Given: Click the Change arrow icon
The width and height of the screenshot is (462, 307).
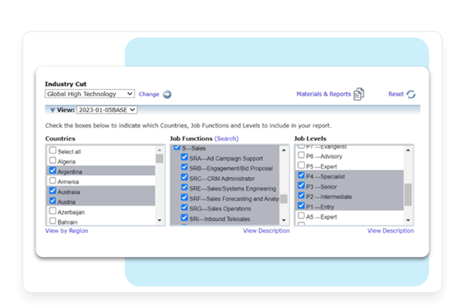Looking at the screenshot, I should coord(167,95).
